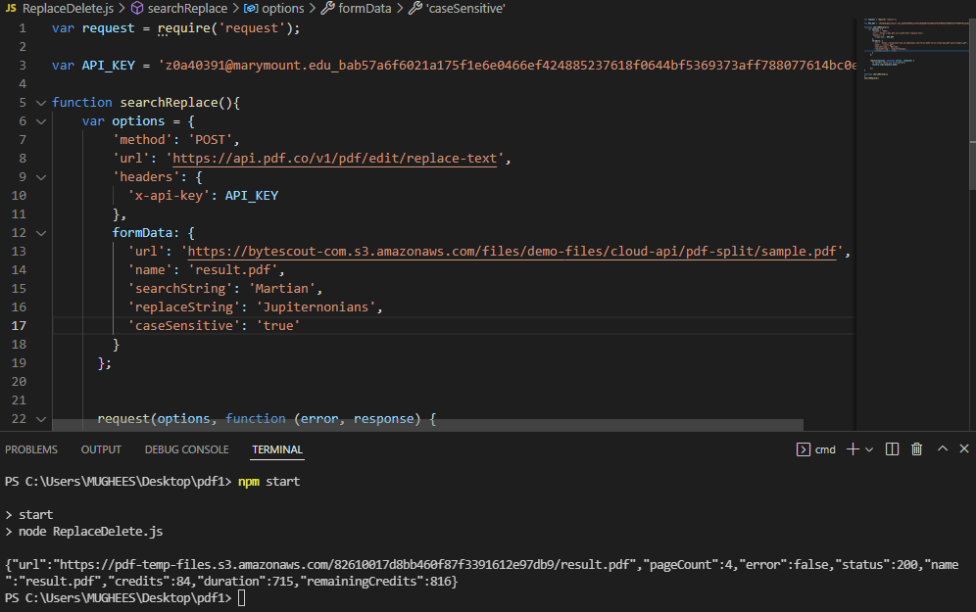976x612 pixels.
Task: Switch to the PROBLEMS tab
Action: coord(31,449)
